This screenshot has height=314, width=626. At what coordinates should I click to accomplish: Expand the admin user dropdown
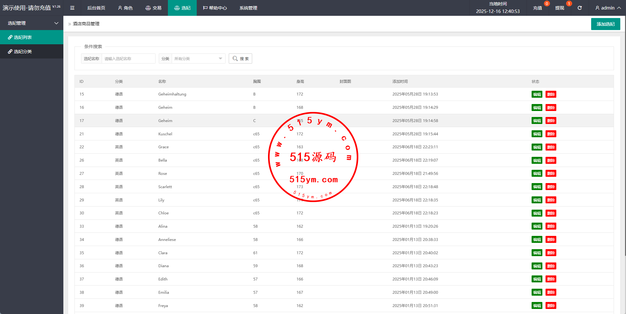click(x=608, y=8)
